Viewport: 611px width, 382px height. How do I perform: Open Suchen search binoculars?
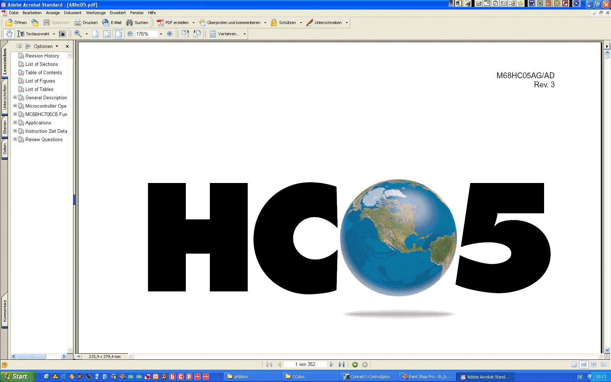click(x=137, y=23)
